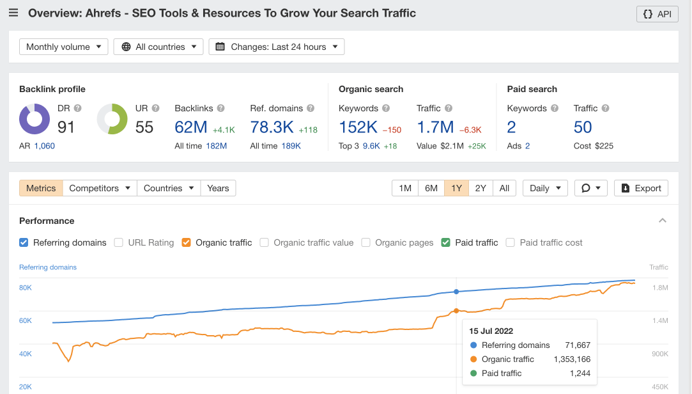Set chart range to 6M
692x394 pixels.
tap(431, 188)
